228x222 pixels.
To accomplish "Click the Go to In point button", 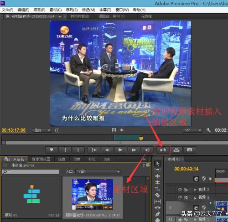I will (x=94, y=150).
